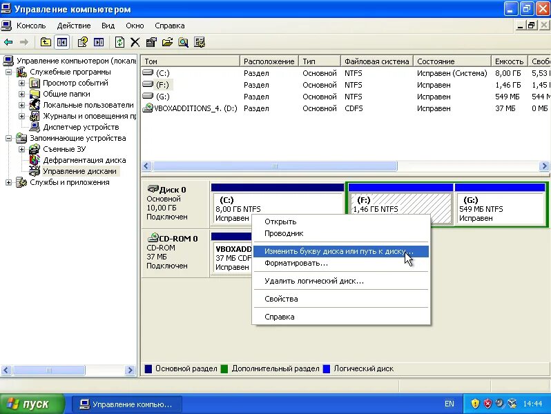Click the Find magnifier toolbar icon
This screenshot has width=551, height=414.
pyautogui.click(x=183, y=43)
